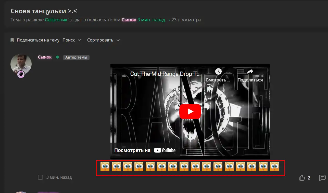The width and height of the screenshot is (328, 193).
Task: Open the Сортировать dropdown
Action: [103, 40]
